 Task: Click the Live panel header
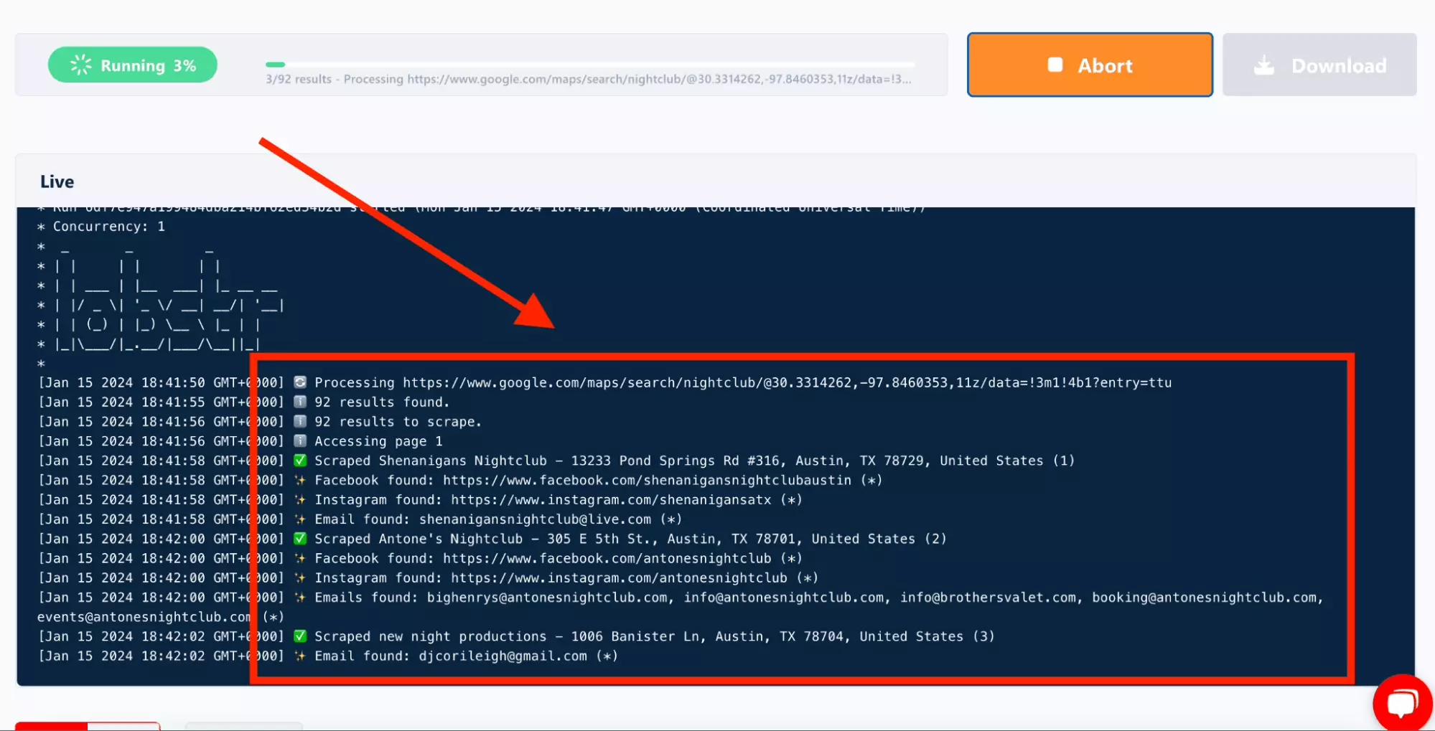[x=57, y=182]
